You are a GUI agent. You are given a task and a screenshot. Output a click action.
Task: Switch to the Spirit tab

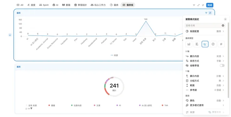tap(44, 5)
